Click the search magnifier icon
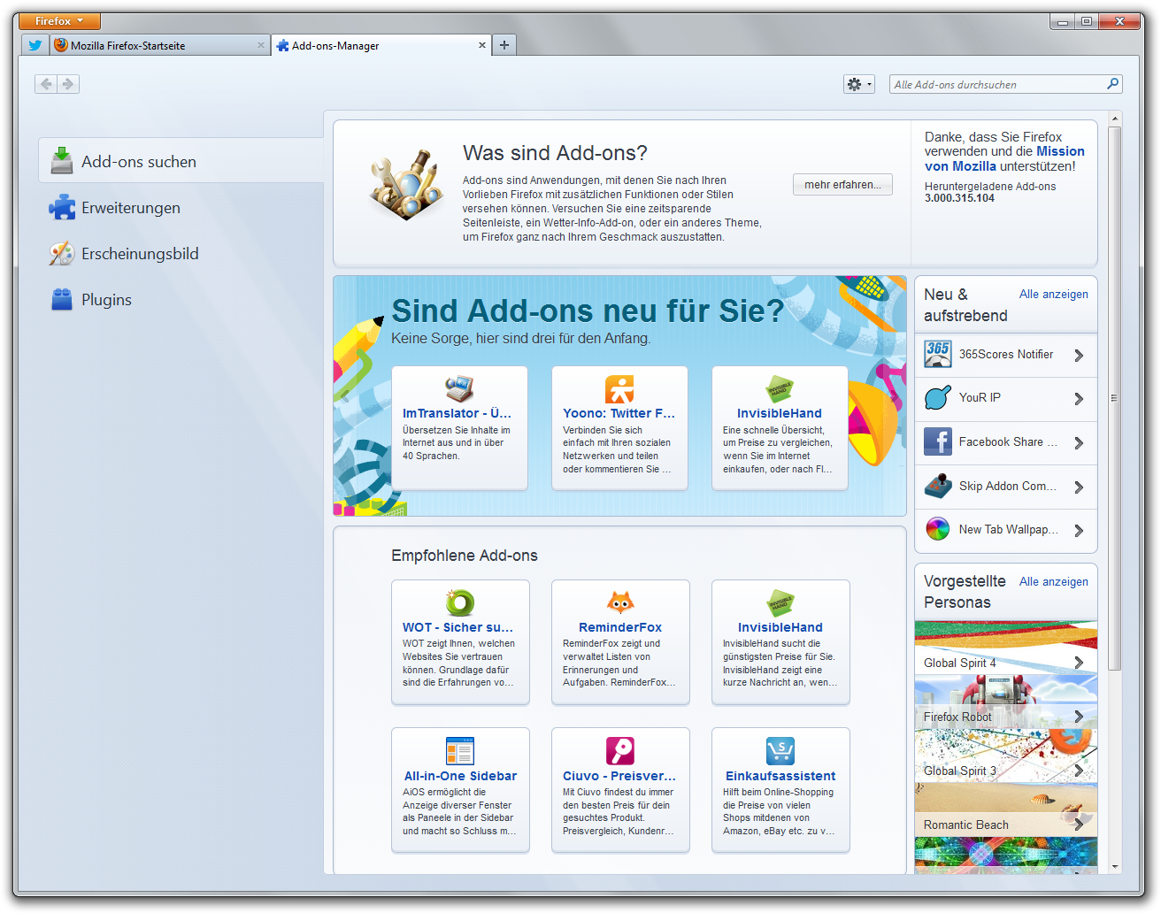This screenshot has height=913, width=1161. 1112,84
